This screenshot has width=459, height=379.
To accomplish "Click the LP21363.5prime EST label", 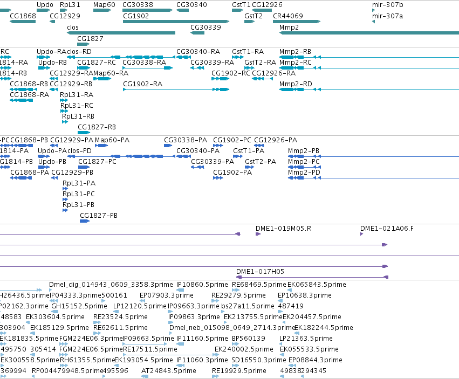I will tap(306, 339).
